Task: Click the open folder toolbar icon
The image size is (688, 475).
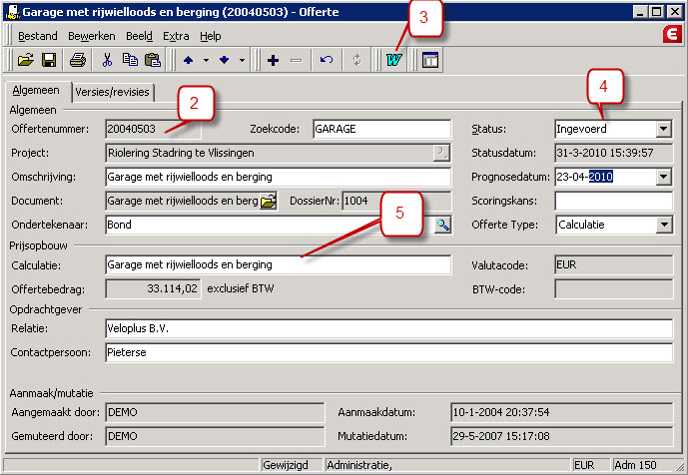Action: click(x=26, y=60)
